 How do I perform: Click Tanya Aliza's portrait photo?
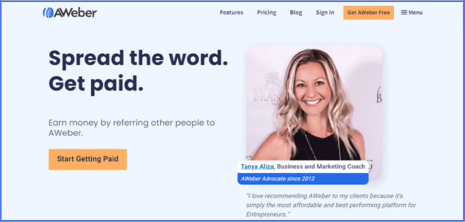coord(314,104)
